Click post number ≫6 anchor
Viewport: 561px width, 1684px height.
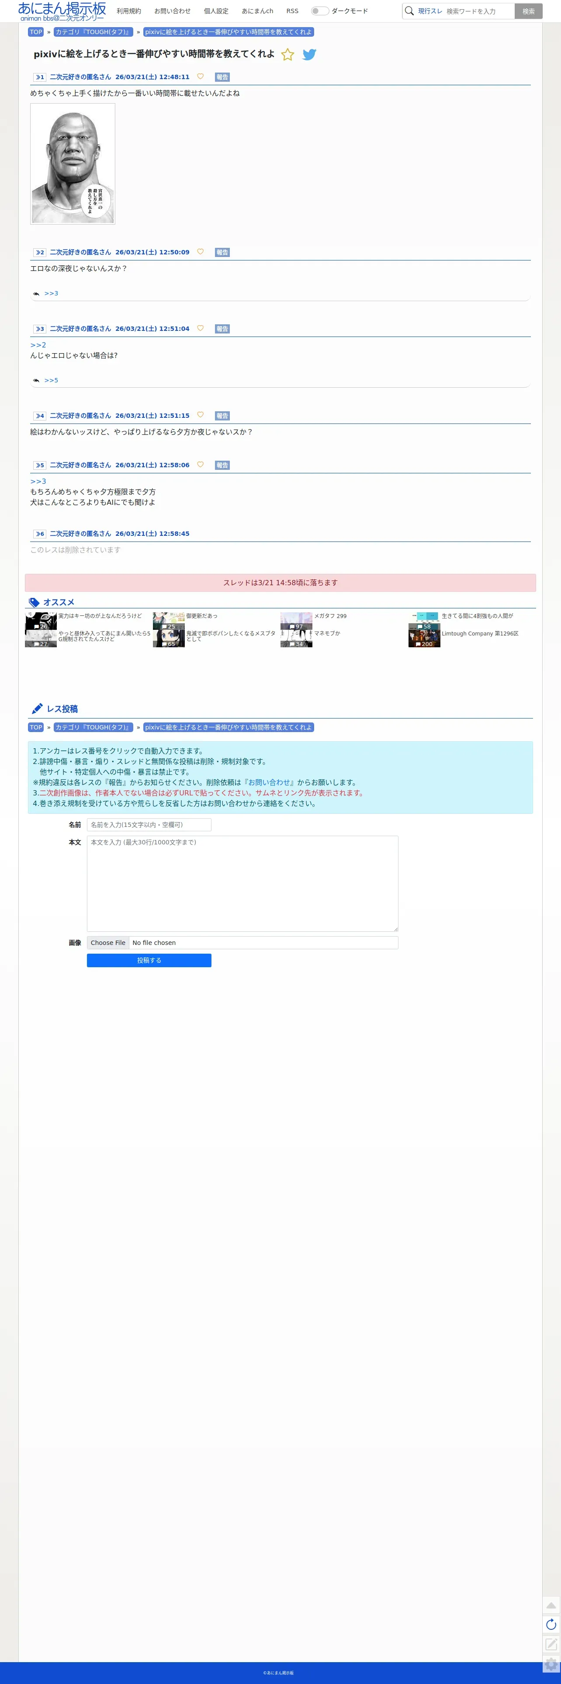pos(40,534)
